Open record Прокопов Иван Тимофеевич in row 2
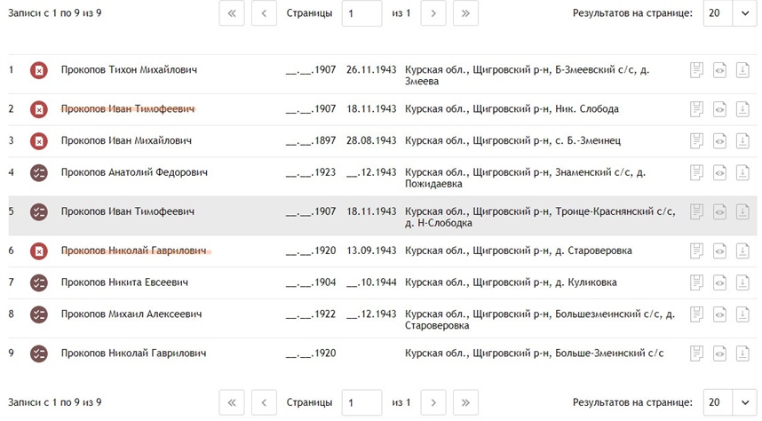The height and width of the screenshot is (421, 762). click(128, 109)
